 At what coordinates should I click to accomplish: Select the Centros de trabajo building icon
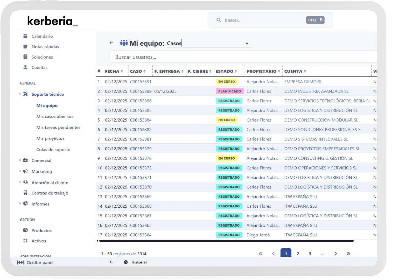(25, 193)
